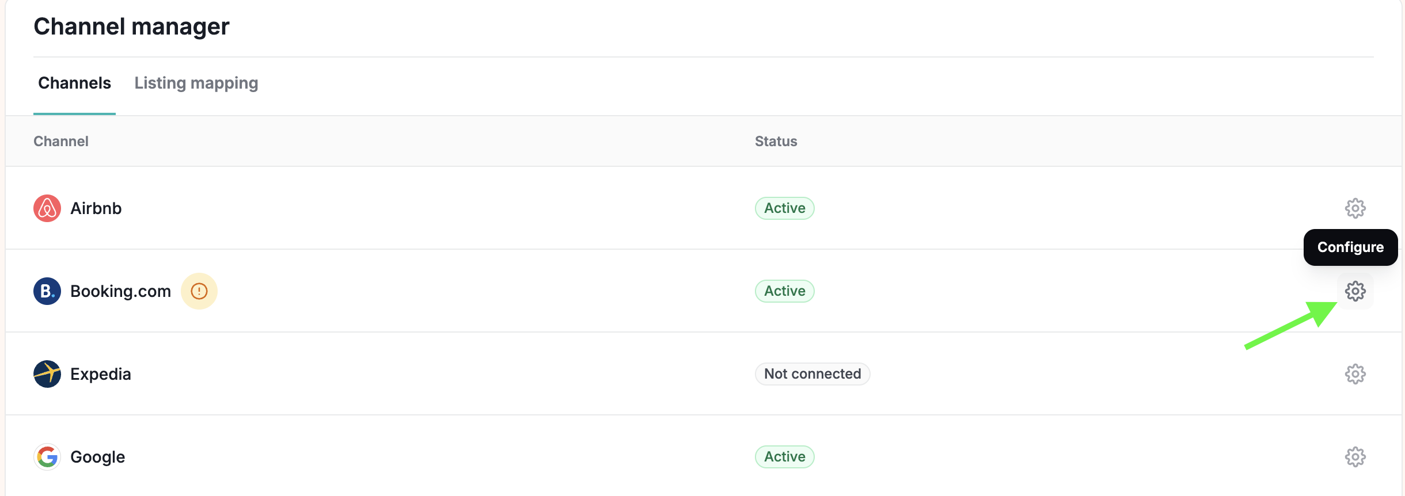
Task: Click the Expedia channel name
Action: [x=101, y=374]
